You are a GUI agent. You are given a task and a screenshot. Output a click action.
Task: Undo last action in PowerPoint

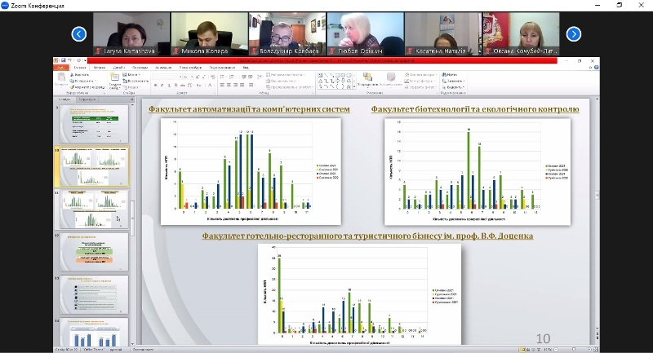(69, 60)
